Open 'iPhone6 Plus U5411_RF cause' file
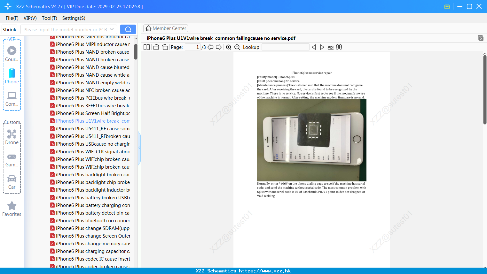487x274 pixels. coord(90,129)
